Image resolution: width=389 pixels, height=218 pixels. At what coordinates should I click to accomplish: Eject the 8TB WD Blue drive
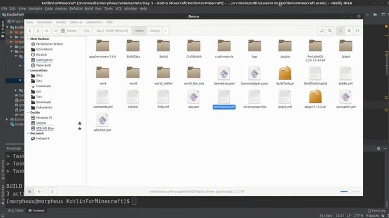tap(80, 128)
